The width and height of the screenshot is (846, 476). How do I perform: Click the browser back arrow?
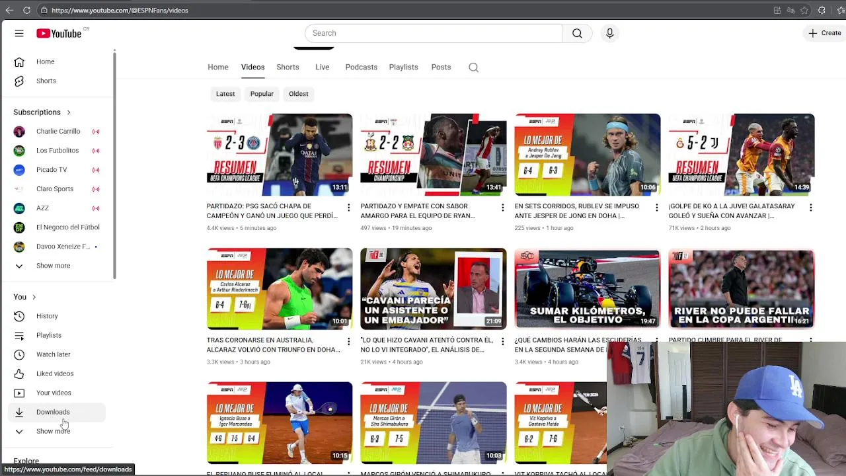(x=9, y=10)
